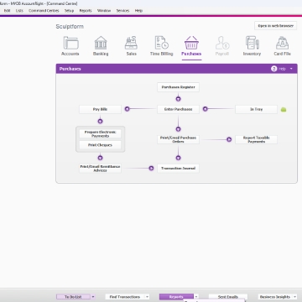Click the Sent Emails button

228,297
